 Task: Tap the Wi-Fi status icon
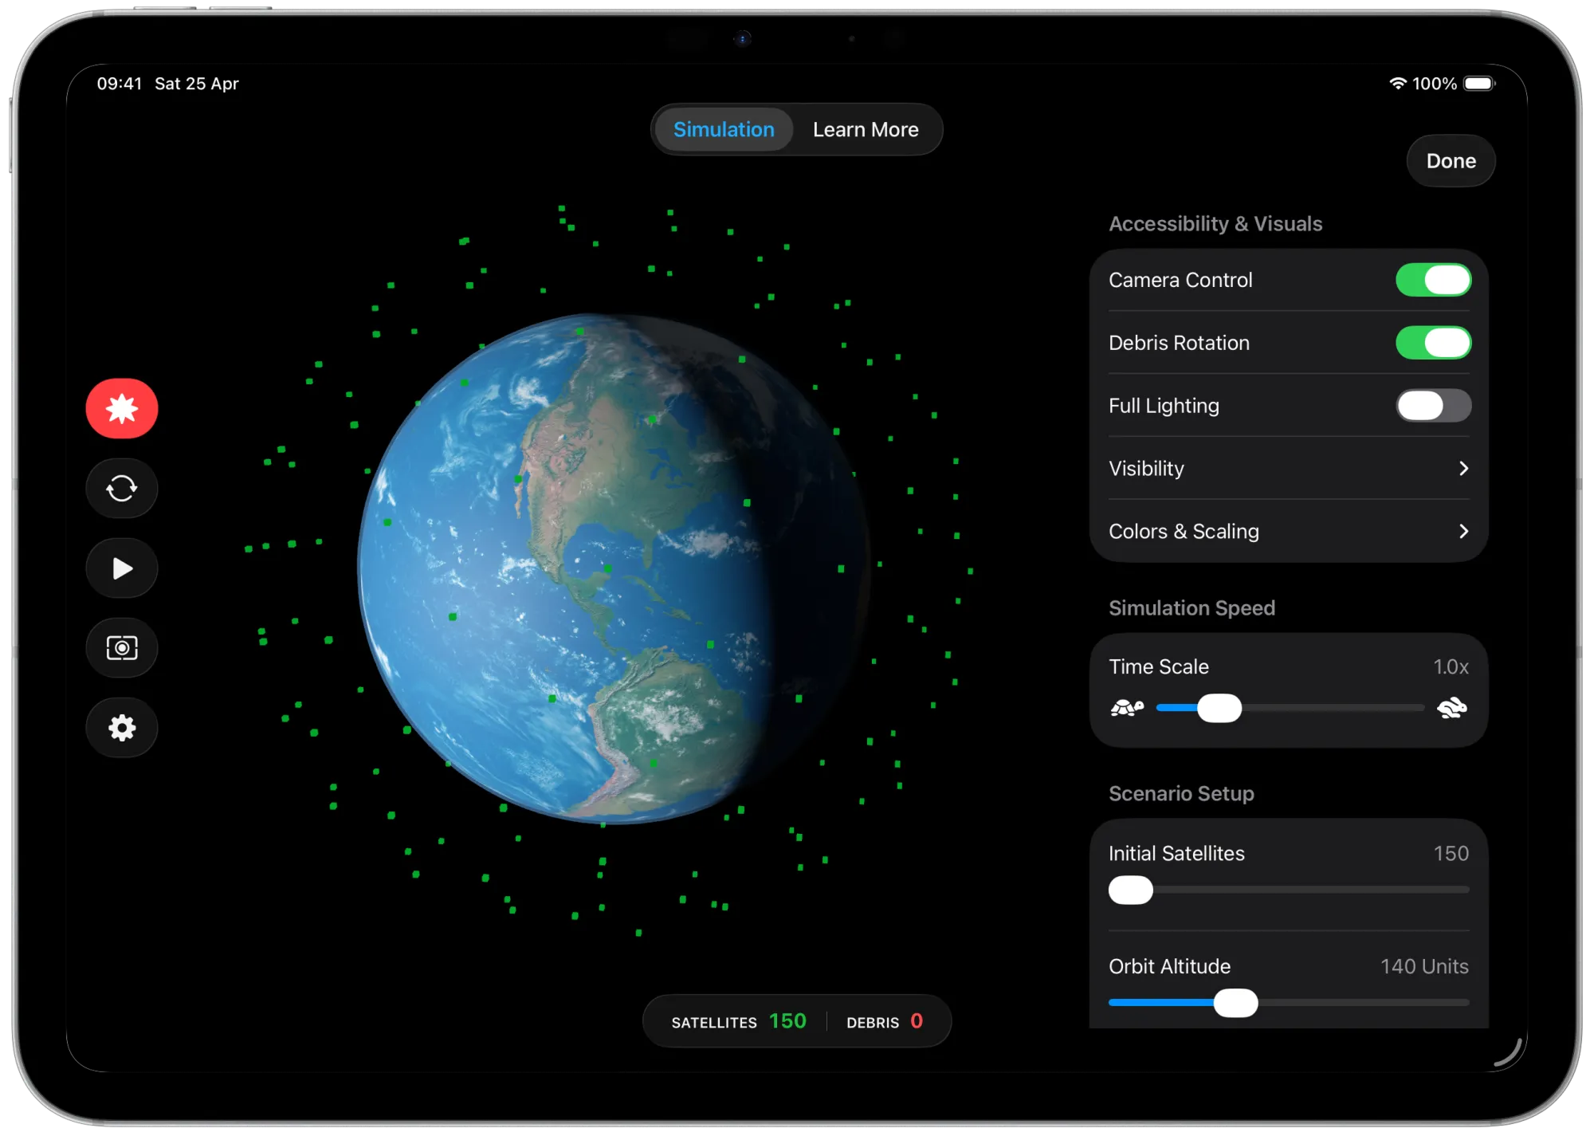pos(1398,84)
